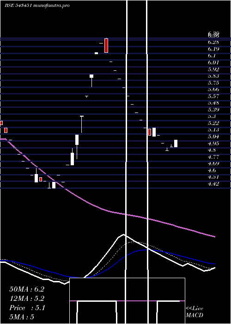Click the 5.39 price axis label
The image size is (231, 324).
tap(213, 109)
